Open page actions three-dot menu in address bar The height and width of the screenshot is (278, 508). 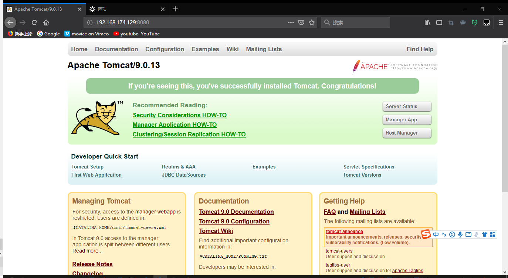point(291,22)
